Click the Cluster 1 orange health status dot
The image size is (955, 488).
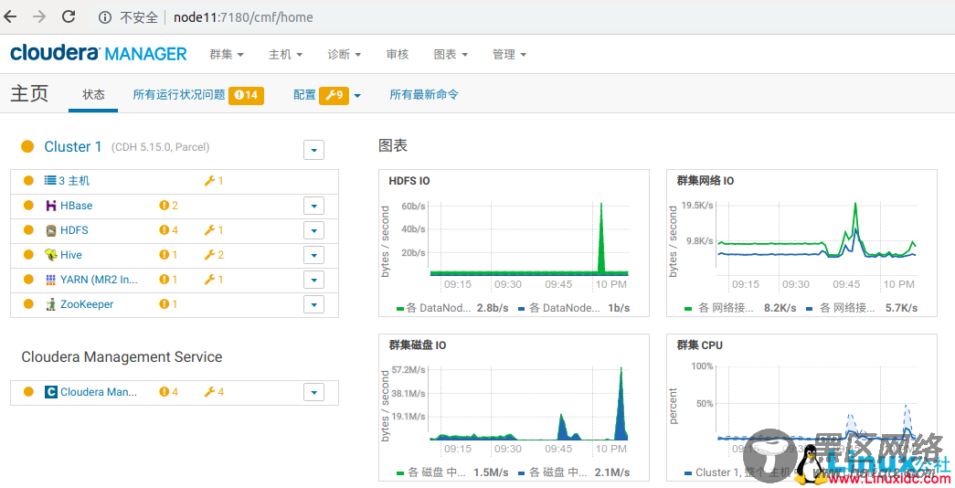[27, 146]
